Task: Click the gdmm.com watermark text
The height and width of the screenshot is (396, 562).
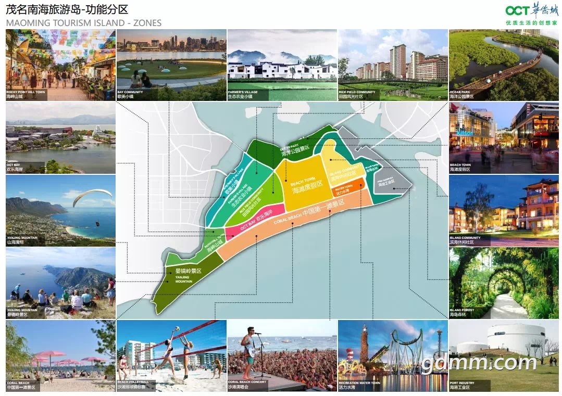Action: click(x=479, y=362)
